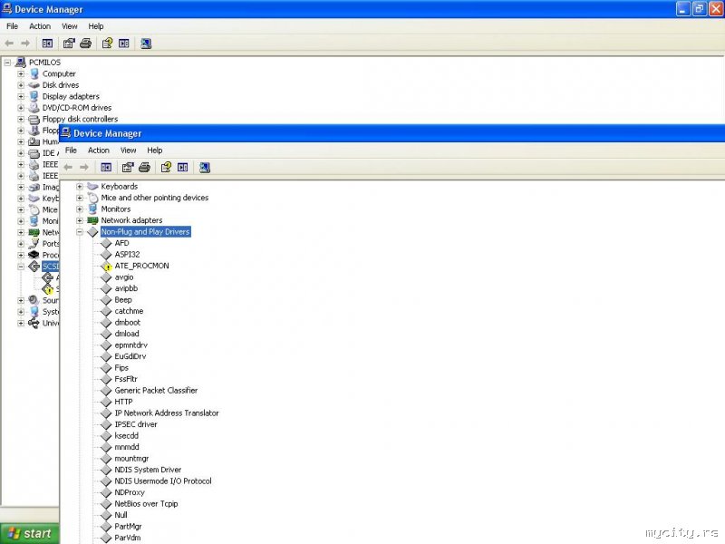Image resolution: width=725 pixels, height=544 pixels.
Task: Expand the DVD/CD-ROM drives node
Action: tap(21, 108)
